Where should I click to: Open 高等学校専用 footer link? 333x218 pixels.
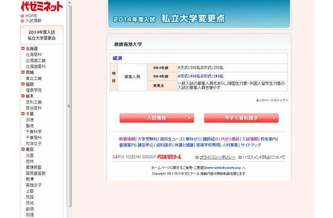point(207,145)
